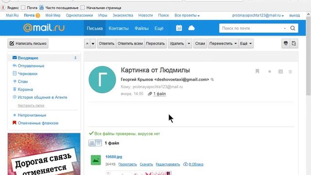Viewport: 311px width, 175px height.
Task: Click Ответить button
Action: pos(106,43)
